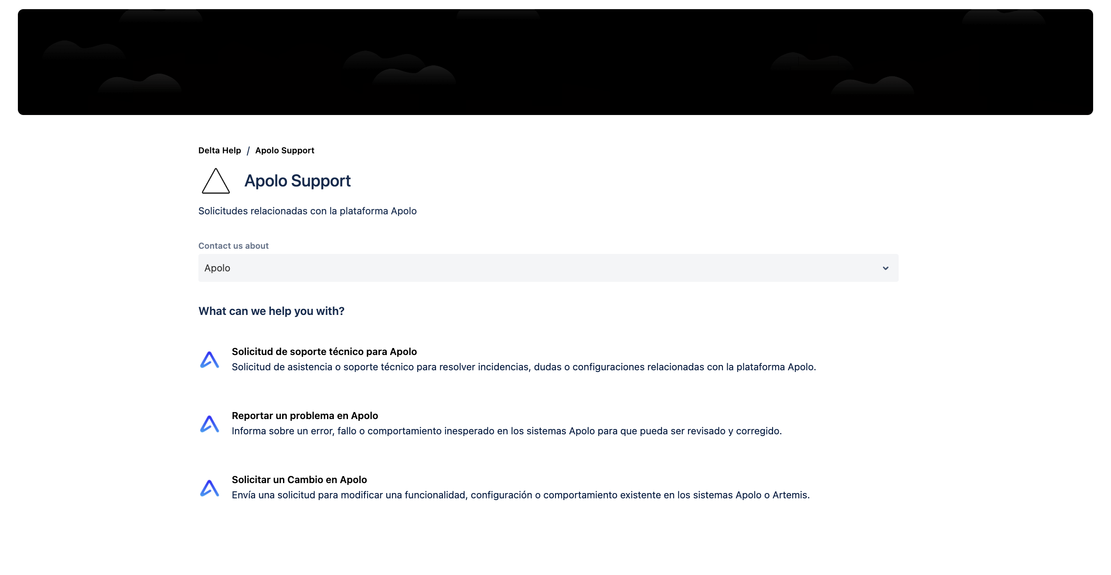Click the 'What can we help you with?' heading
The width and height of the screenshot is (1111, 575).
point(271,311)
